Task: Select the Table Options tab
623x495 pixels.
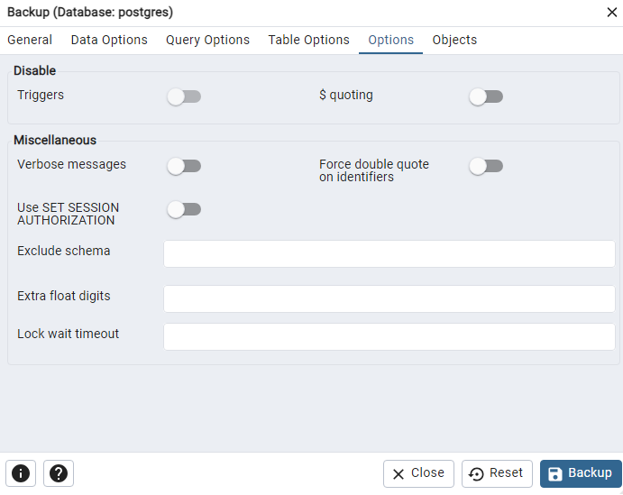Action: (x=308, y=41)
